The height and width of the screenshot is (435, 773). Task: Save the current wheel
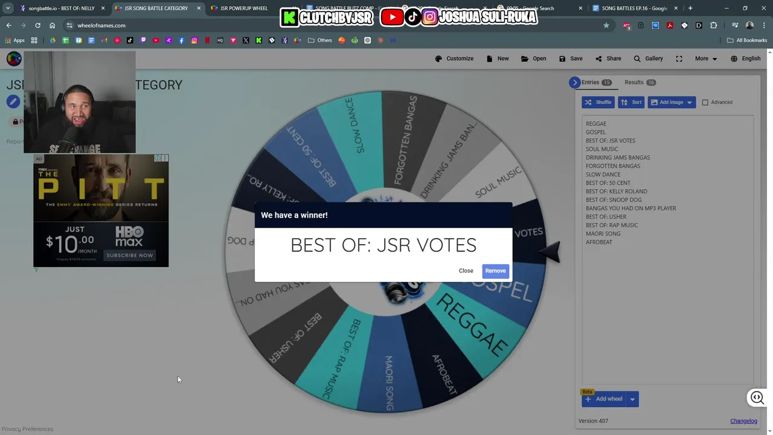571,59
